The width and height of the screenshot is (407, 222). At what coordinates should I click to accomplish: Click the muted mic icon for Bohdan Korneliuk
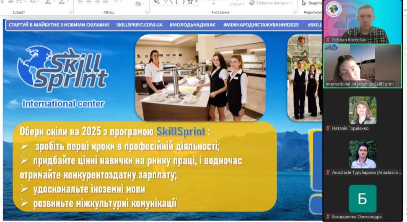pyautogui.click(x=328, y=40)
